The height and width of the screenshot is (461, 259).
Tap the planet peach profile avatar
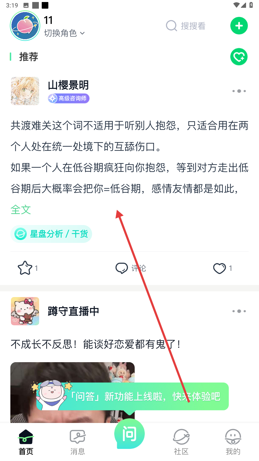coord(25,26)
